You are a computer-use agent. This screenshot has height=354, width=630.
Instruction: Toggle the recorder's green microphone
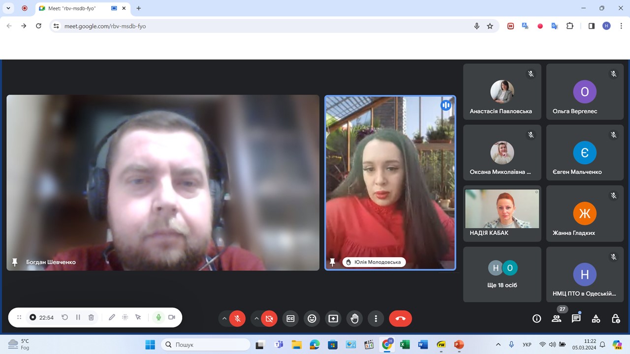tap(158, 318)
